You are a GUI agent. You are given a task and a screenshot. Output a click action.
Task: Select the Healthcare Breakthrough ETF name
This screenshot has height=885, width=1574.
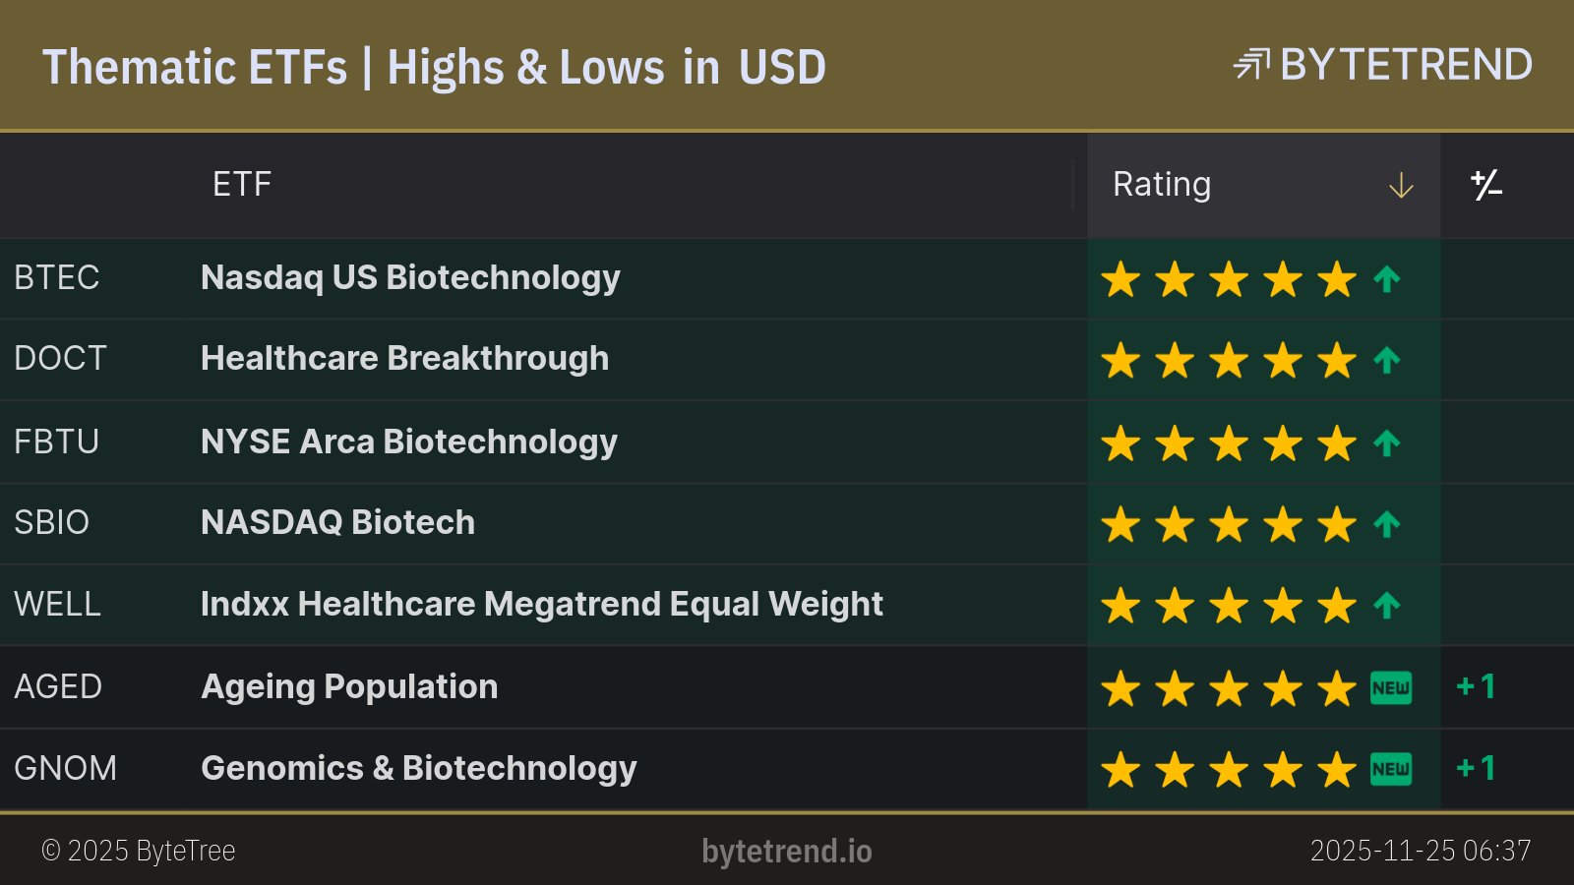coord(404,359)
